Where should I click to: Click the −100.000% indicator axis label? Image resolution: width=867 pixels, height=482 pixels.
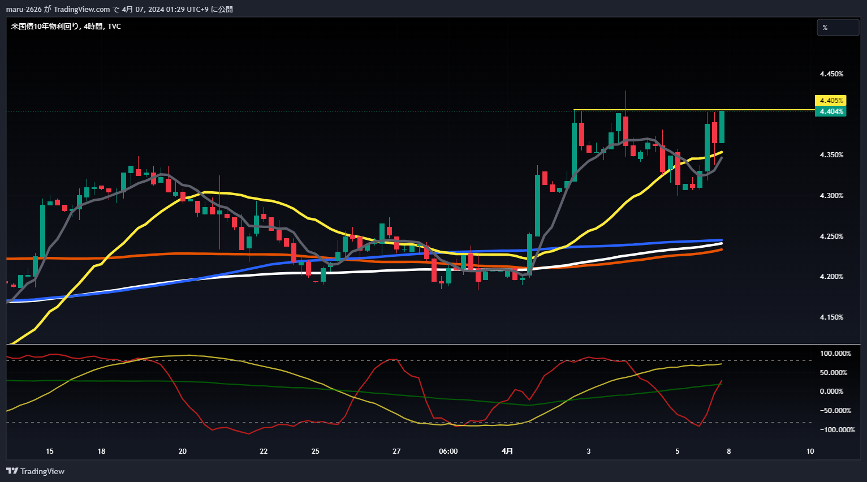pyautogui.click(x=837, y=430)
